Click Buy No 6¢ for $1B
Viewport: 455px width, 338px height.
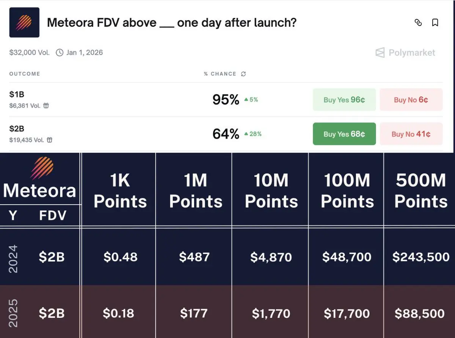411,100
